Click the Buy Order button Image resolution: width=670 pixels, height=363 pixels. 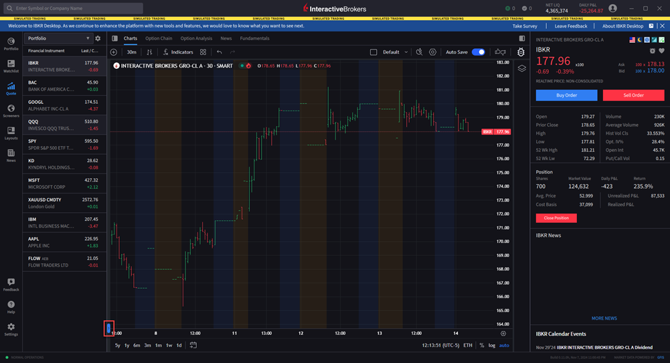point(567,95)
